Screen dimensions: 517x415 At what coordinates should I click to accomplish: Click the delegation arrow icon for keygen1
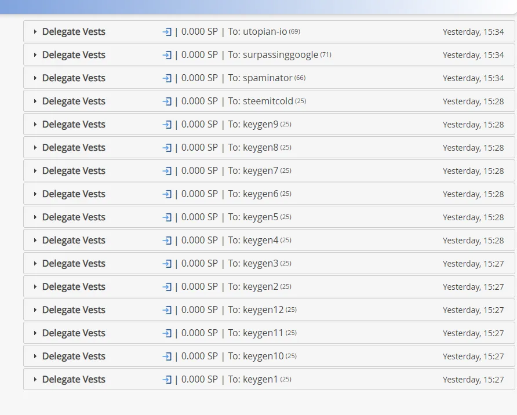pyautogui.click(x=167, y=380)
